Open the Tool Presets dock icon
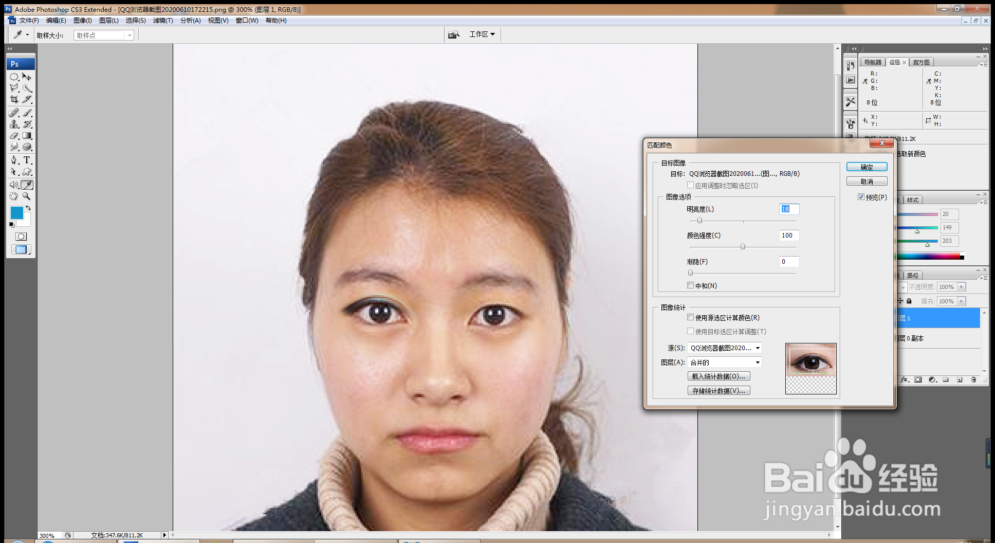The image size is (995, 543). point(851,102)
